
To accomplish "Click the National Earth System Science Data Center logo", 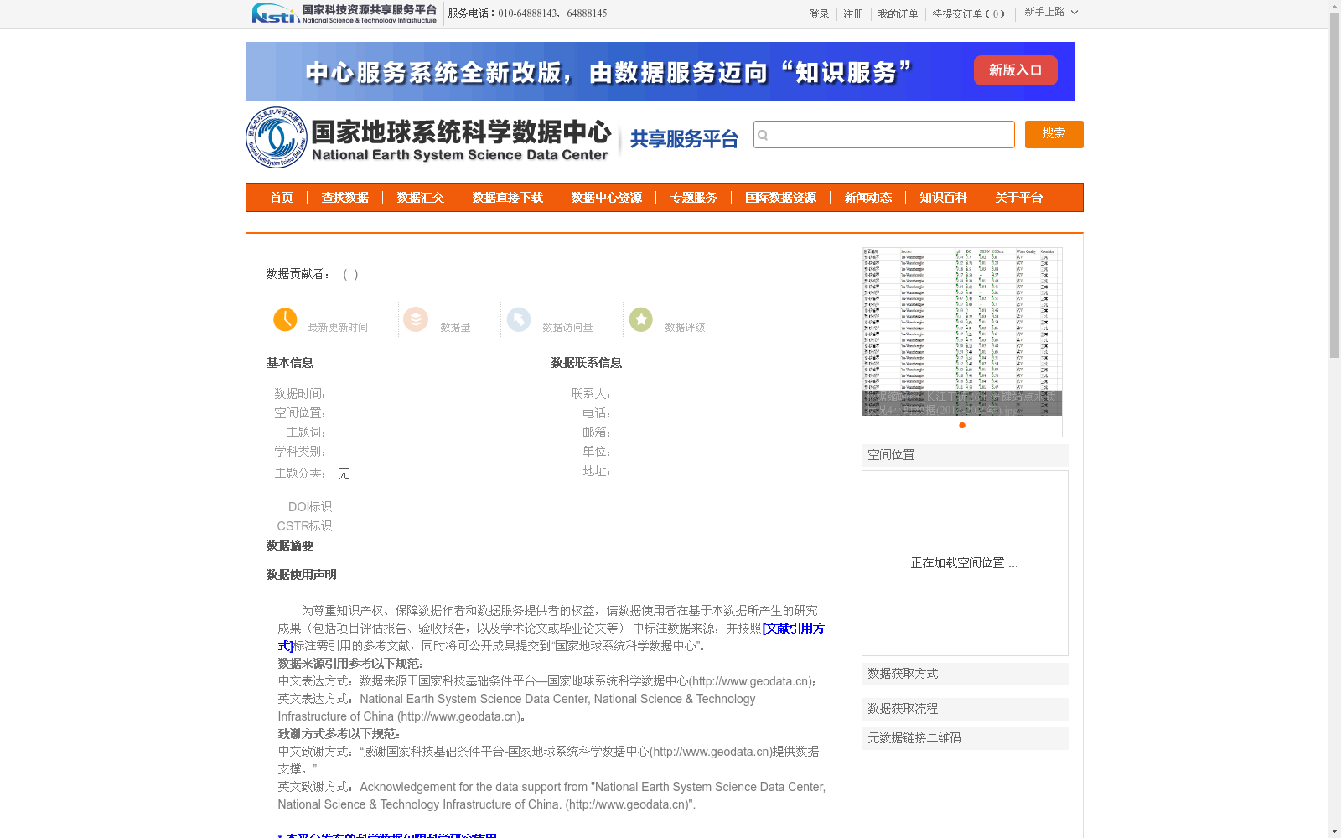I will 429,137.
